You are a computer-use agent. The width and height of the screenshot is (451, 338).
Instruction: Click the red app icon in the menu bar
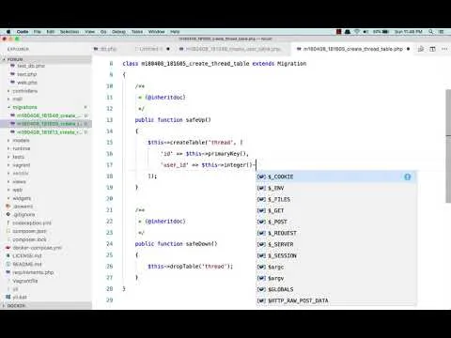tap(339, 32)
